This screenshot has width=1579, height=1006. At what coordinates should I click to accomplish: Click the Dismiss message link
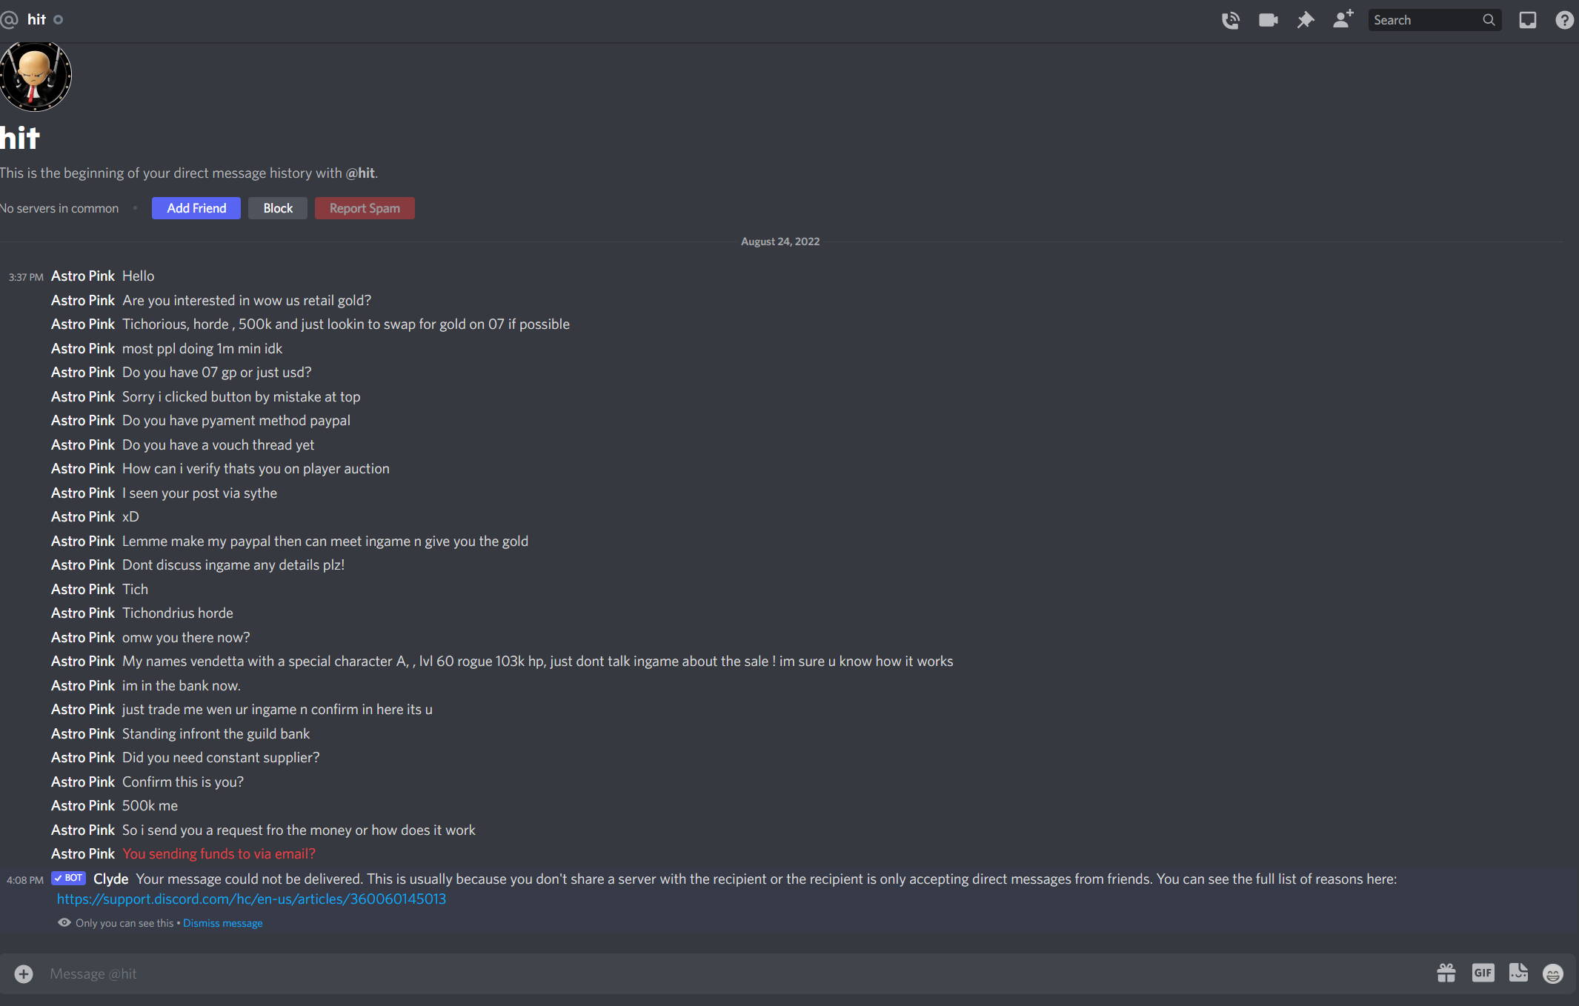(x=223, y=923)
